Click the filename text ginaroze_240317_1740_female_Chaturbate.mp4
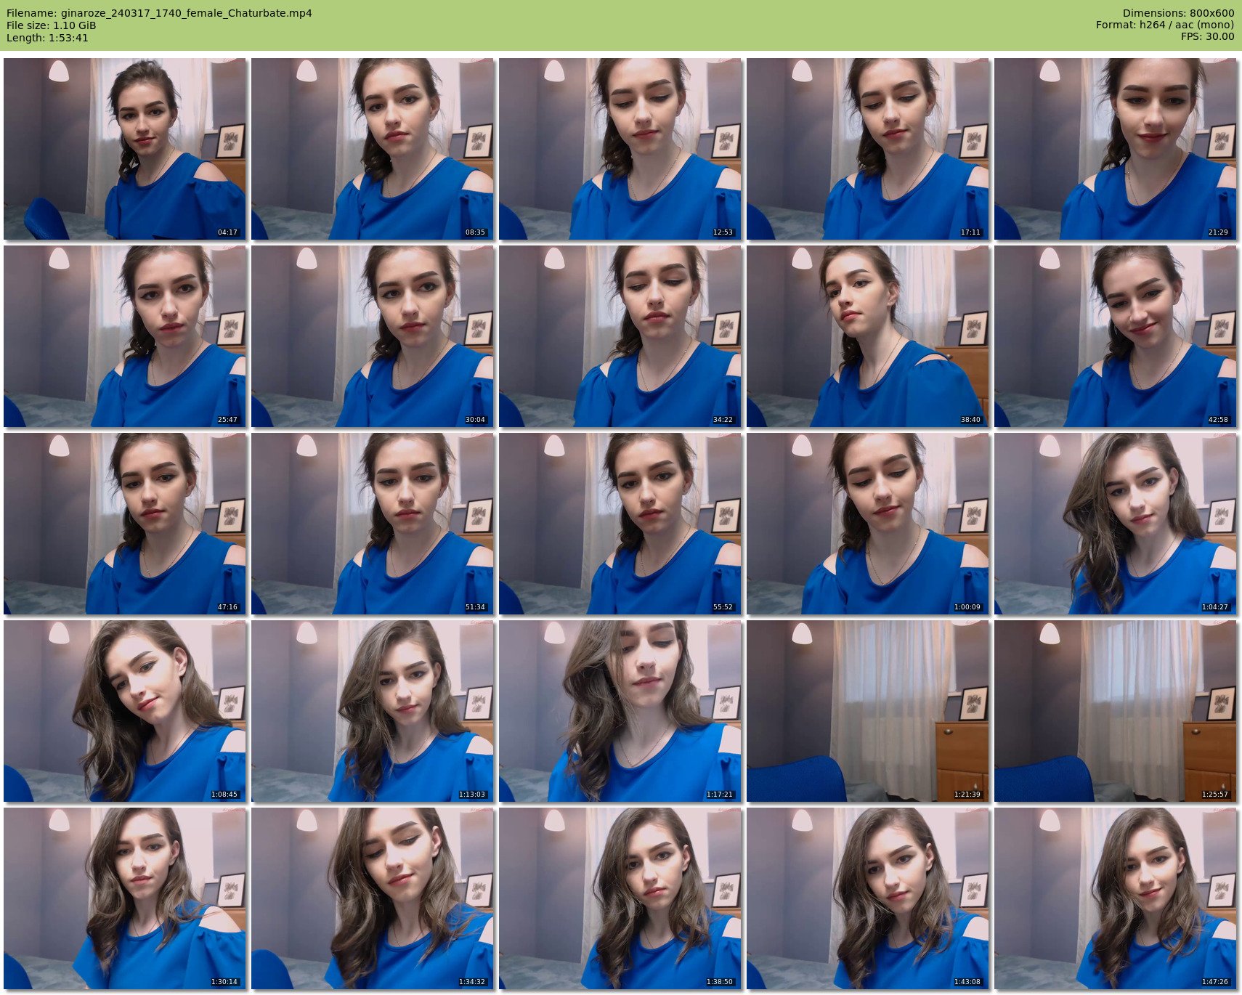The width and height of the screenshot is (1242, 995). click(x=187, y=13)
